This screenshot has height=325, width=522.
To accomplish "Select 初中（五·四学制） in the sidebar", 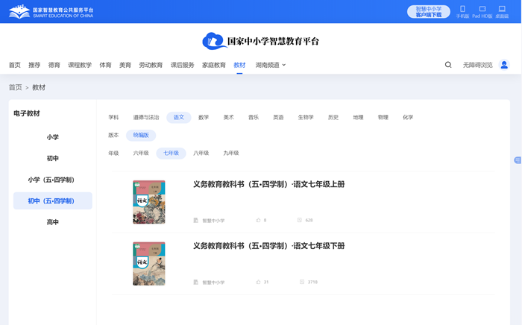I will tap(53, 201).
